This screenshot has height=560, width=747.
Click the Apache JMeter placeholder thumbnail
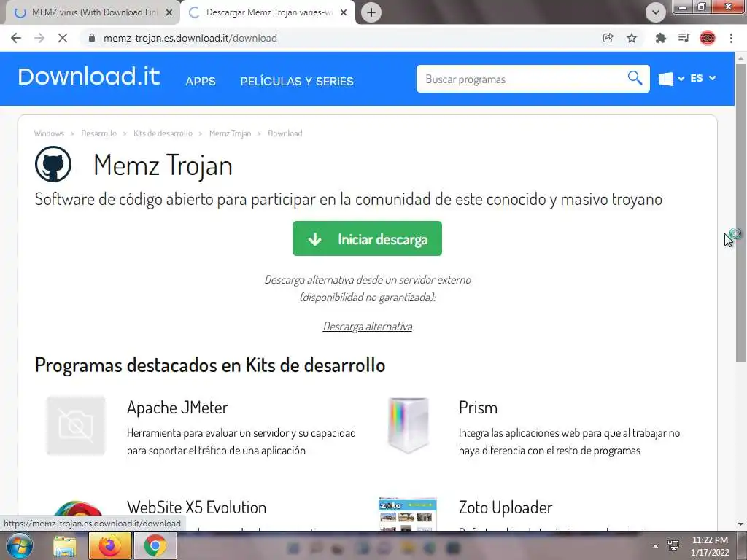(x=76, y=425)
